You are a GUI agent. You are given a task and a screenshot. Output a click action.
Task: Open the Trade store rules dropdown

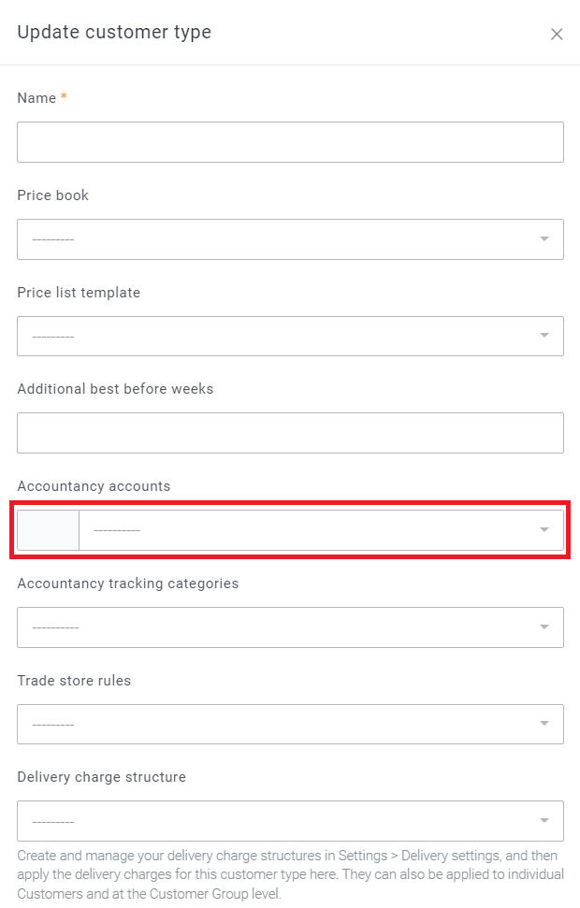281,725
